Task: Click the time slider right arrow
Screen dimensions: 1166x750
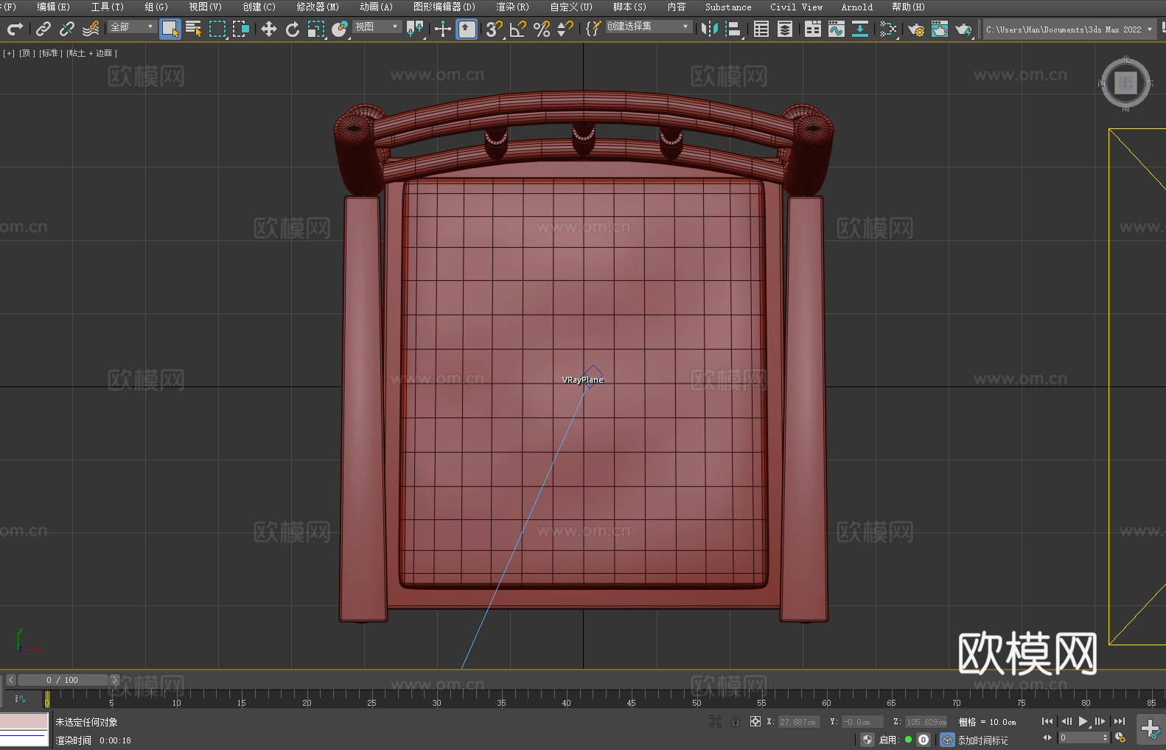Action: (114, 680)
